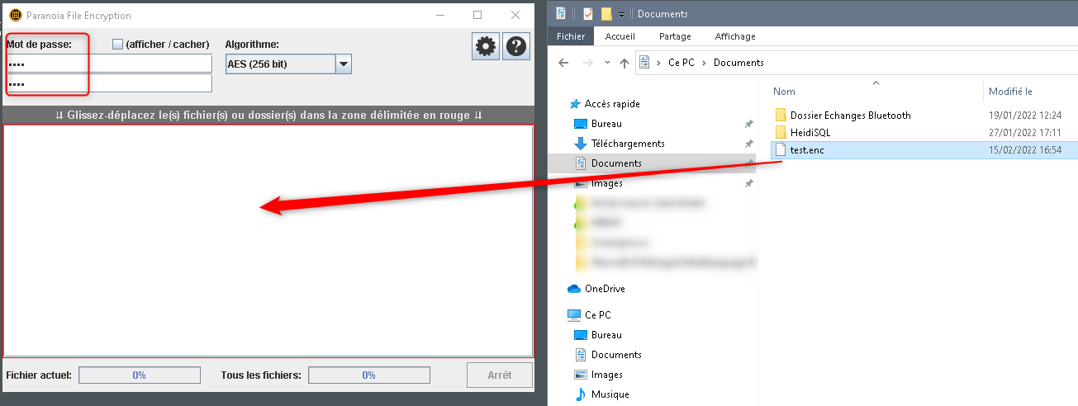Maximize the Paranoia File Encryption window
Viewport: 1078px width, 406px height.
477,15
